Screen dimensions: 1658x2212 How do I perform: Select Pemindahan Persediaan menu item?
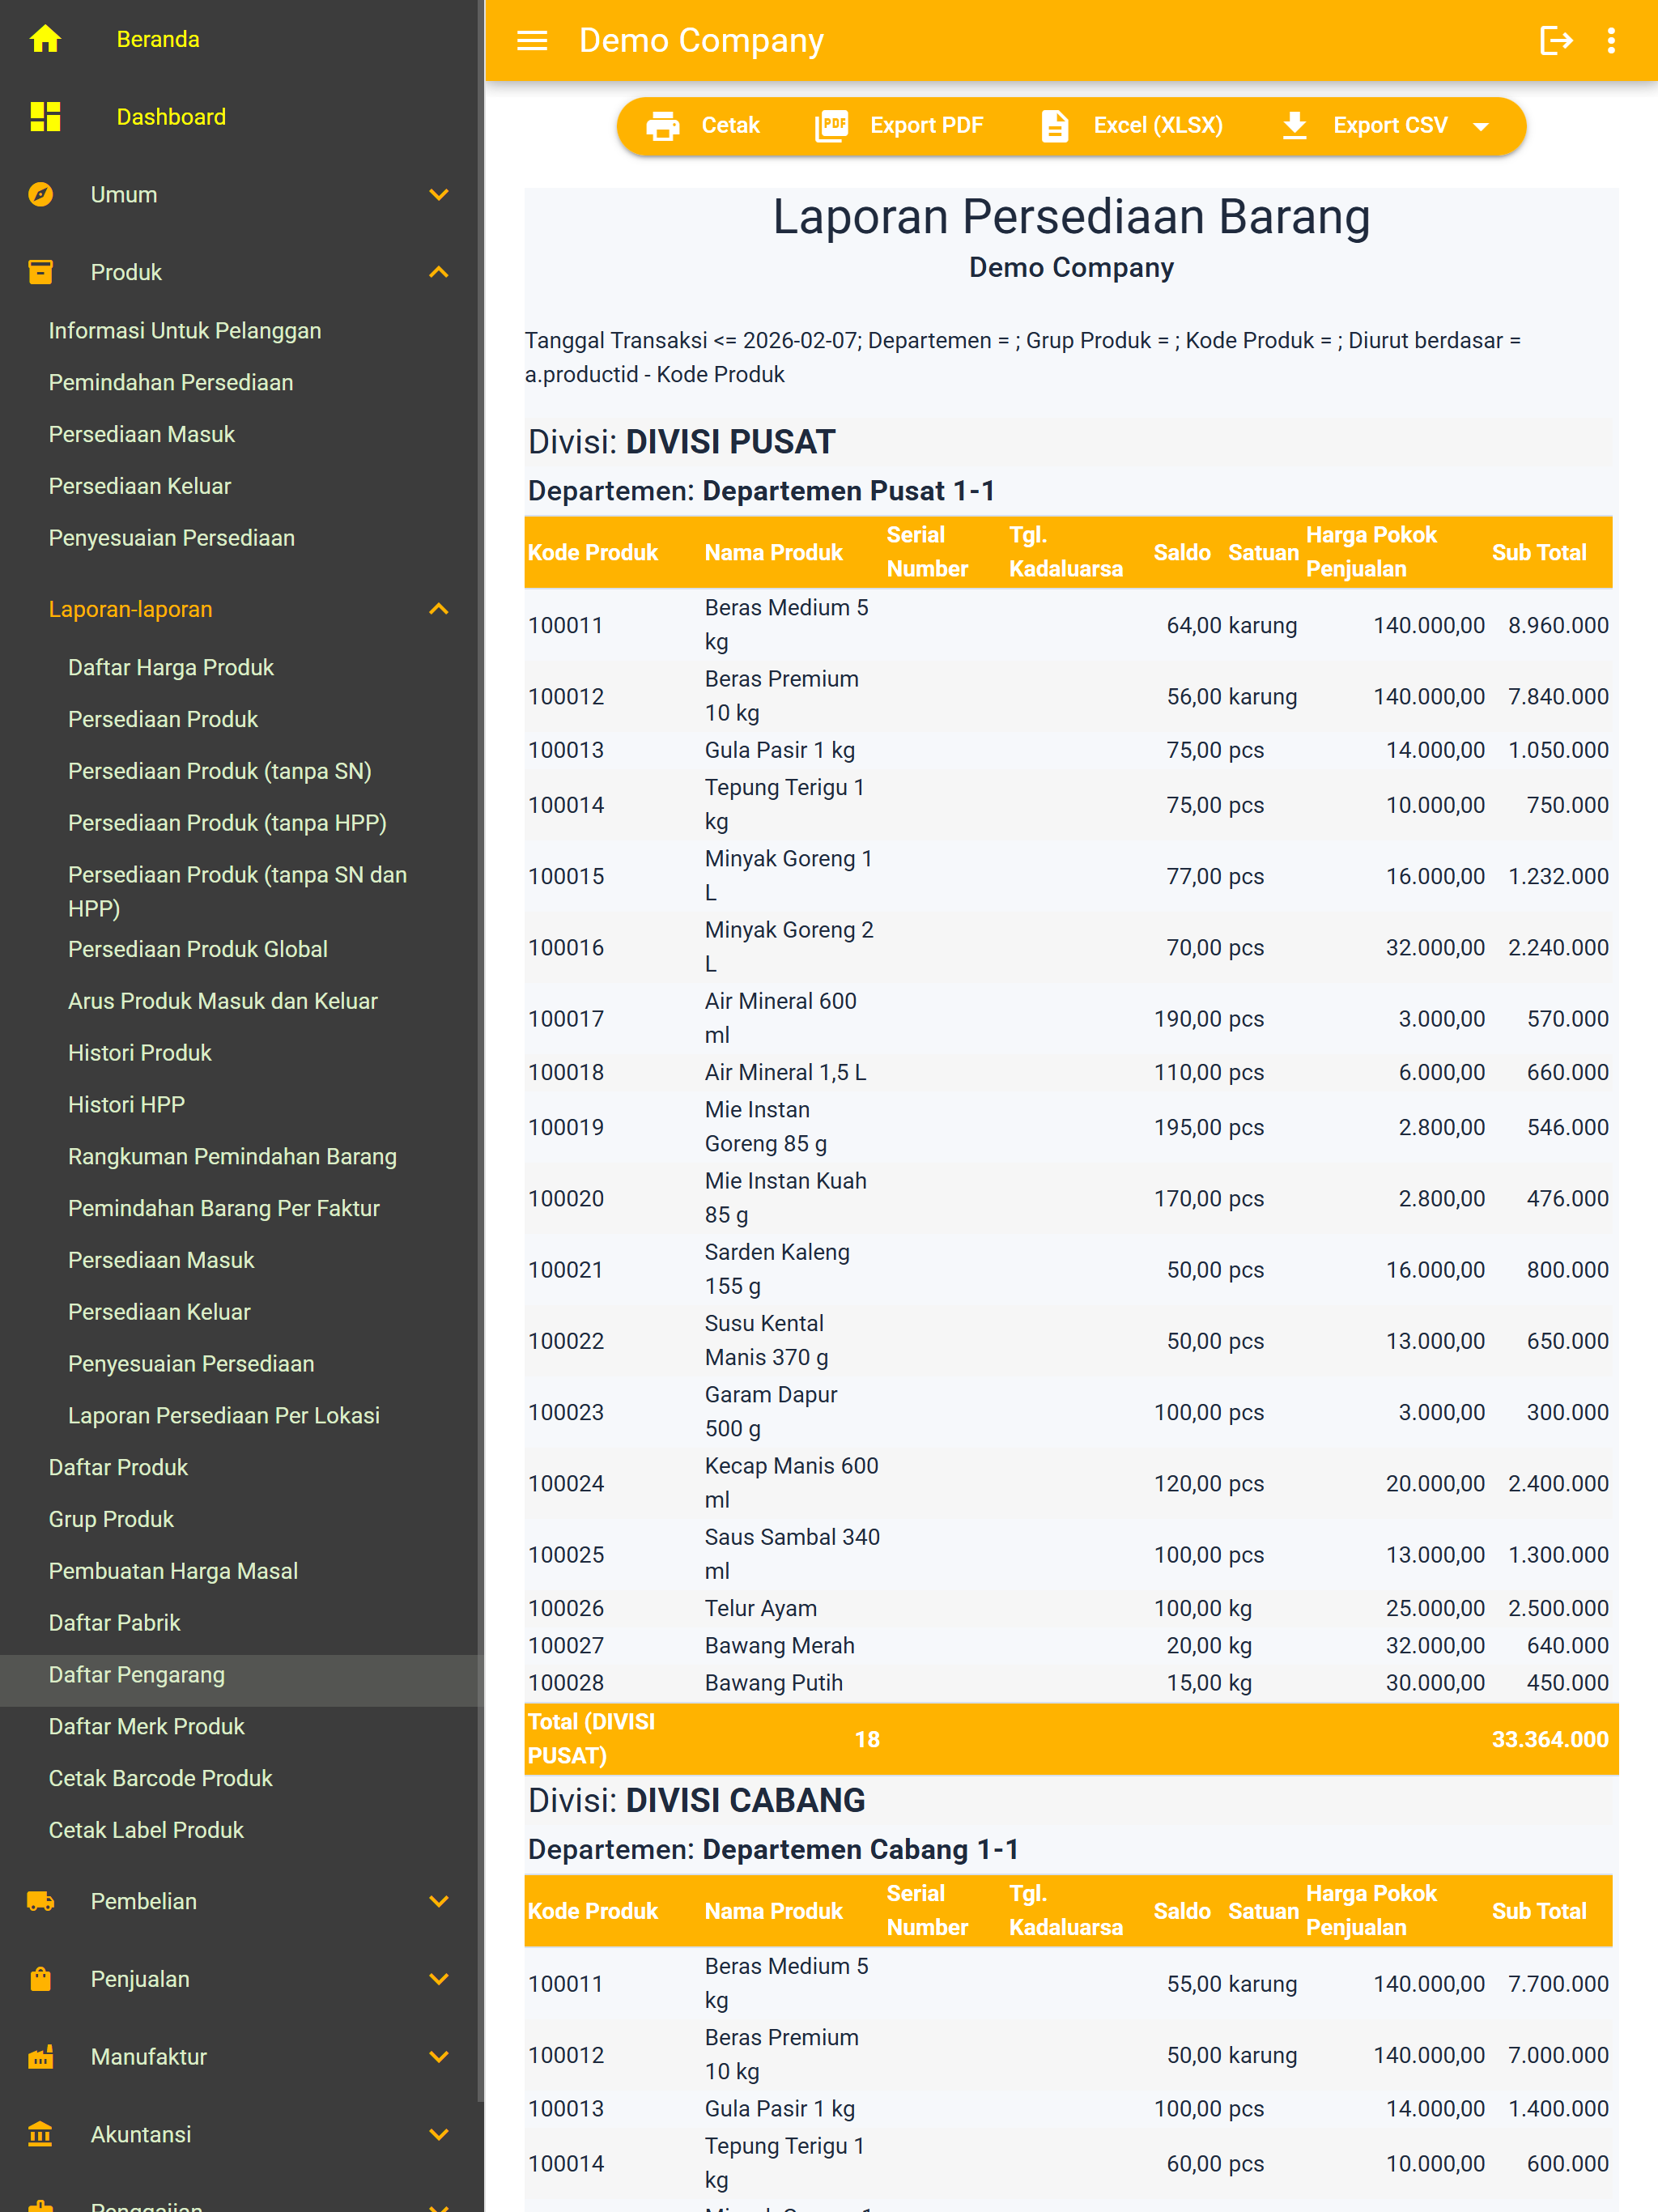point(171,383)
